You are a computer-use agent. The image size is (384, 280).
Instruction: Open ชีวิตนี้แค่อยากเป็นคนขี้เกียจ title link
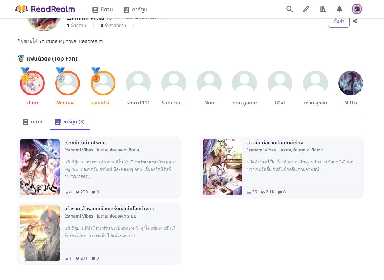(x=275, y=142)
